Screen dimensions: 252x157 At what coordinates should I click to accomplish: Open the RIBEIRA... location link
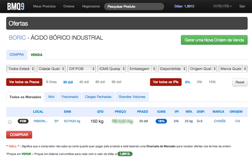click(40, 121)
